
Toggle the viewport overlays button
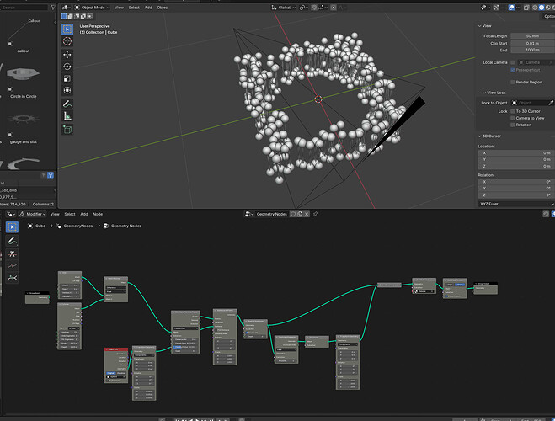coord(511,8)
